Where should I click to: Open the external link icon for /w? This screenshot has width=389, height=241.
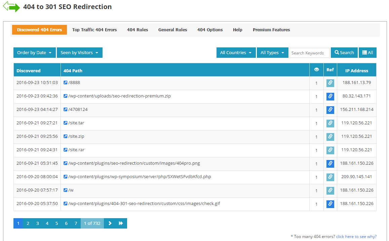[x=66, y=190]
